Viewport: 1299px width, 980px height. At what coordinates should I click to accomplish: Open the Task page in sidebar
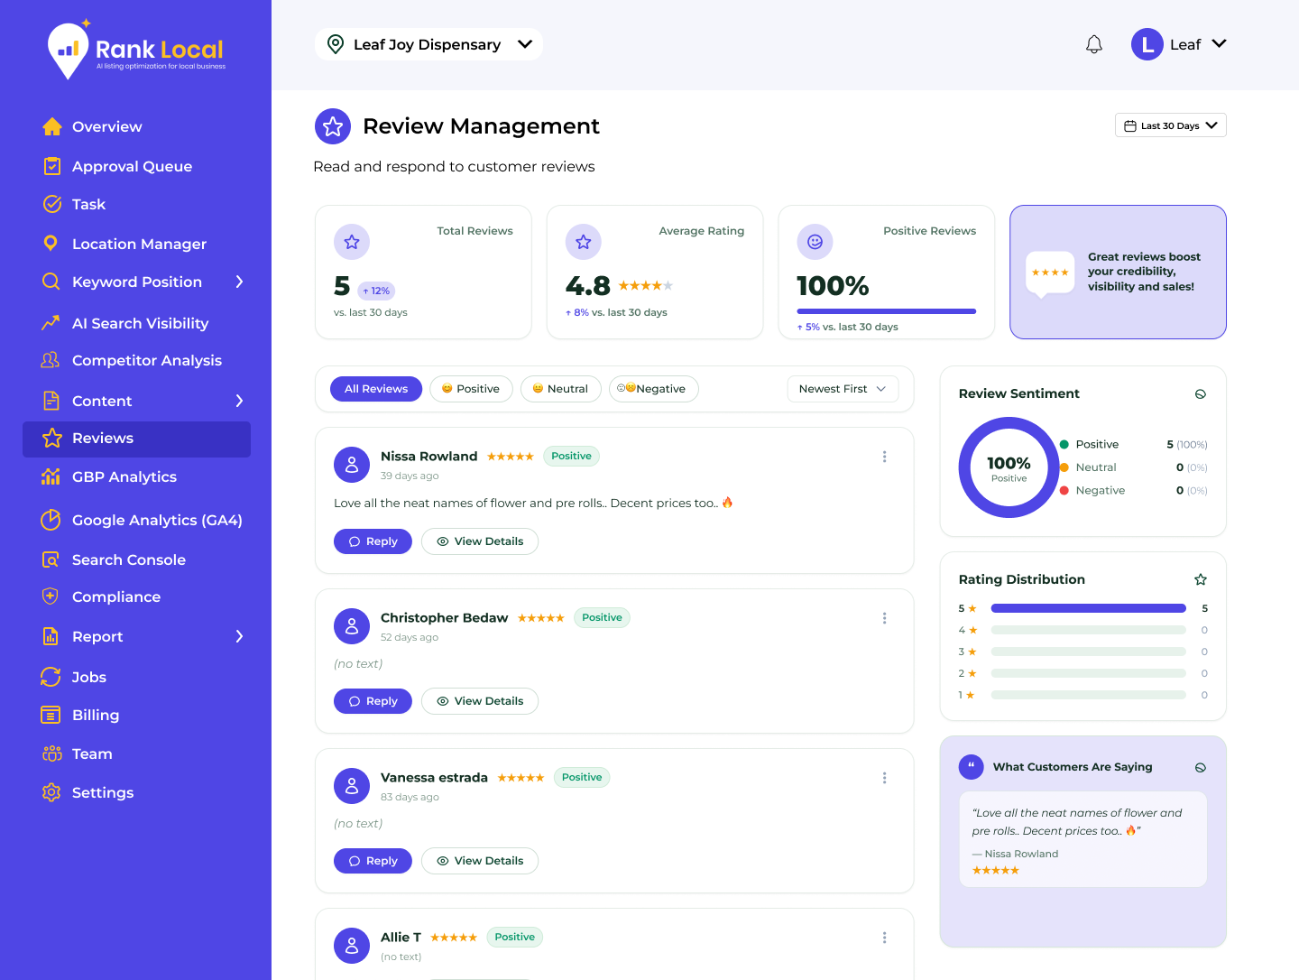[x=88, y=204]
